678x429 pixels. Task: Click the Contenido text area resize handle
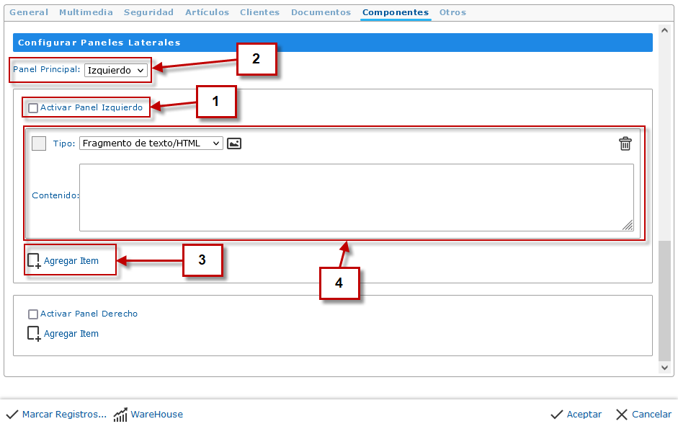pyautogui.click(x=628, y=225)
